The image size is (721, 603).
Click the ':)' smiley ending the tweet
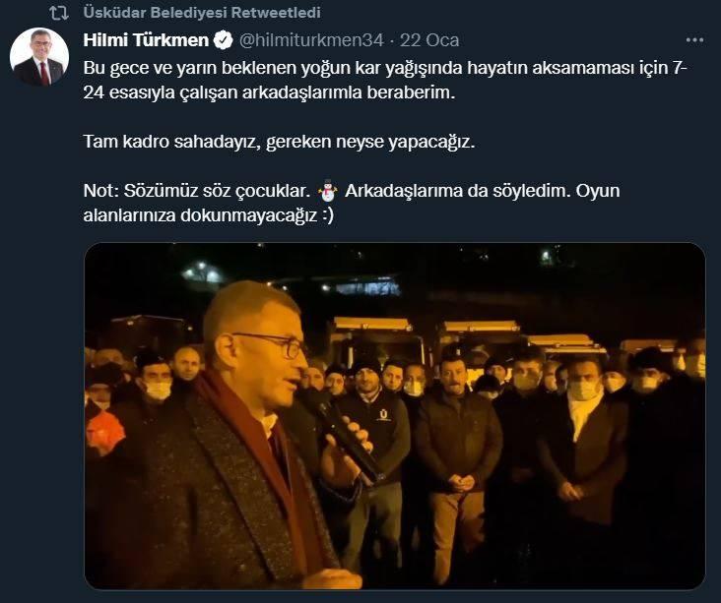327,215
